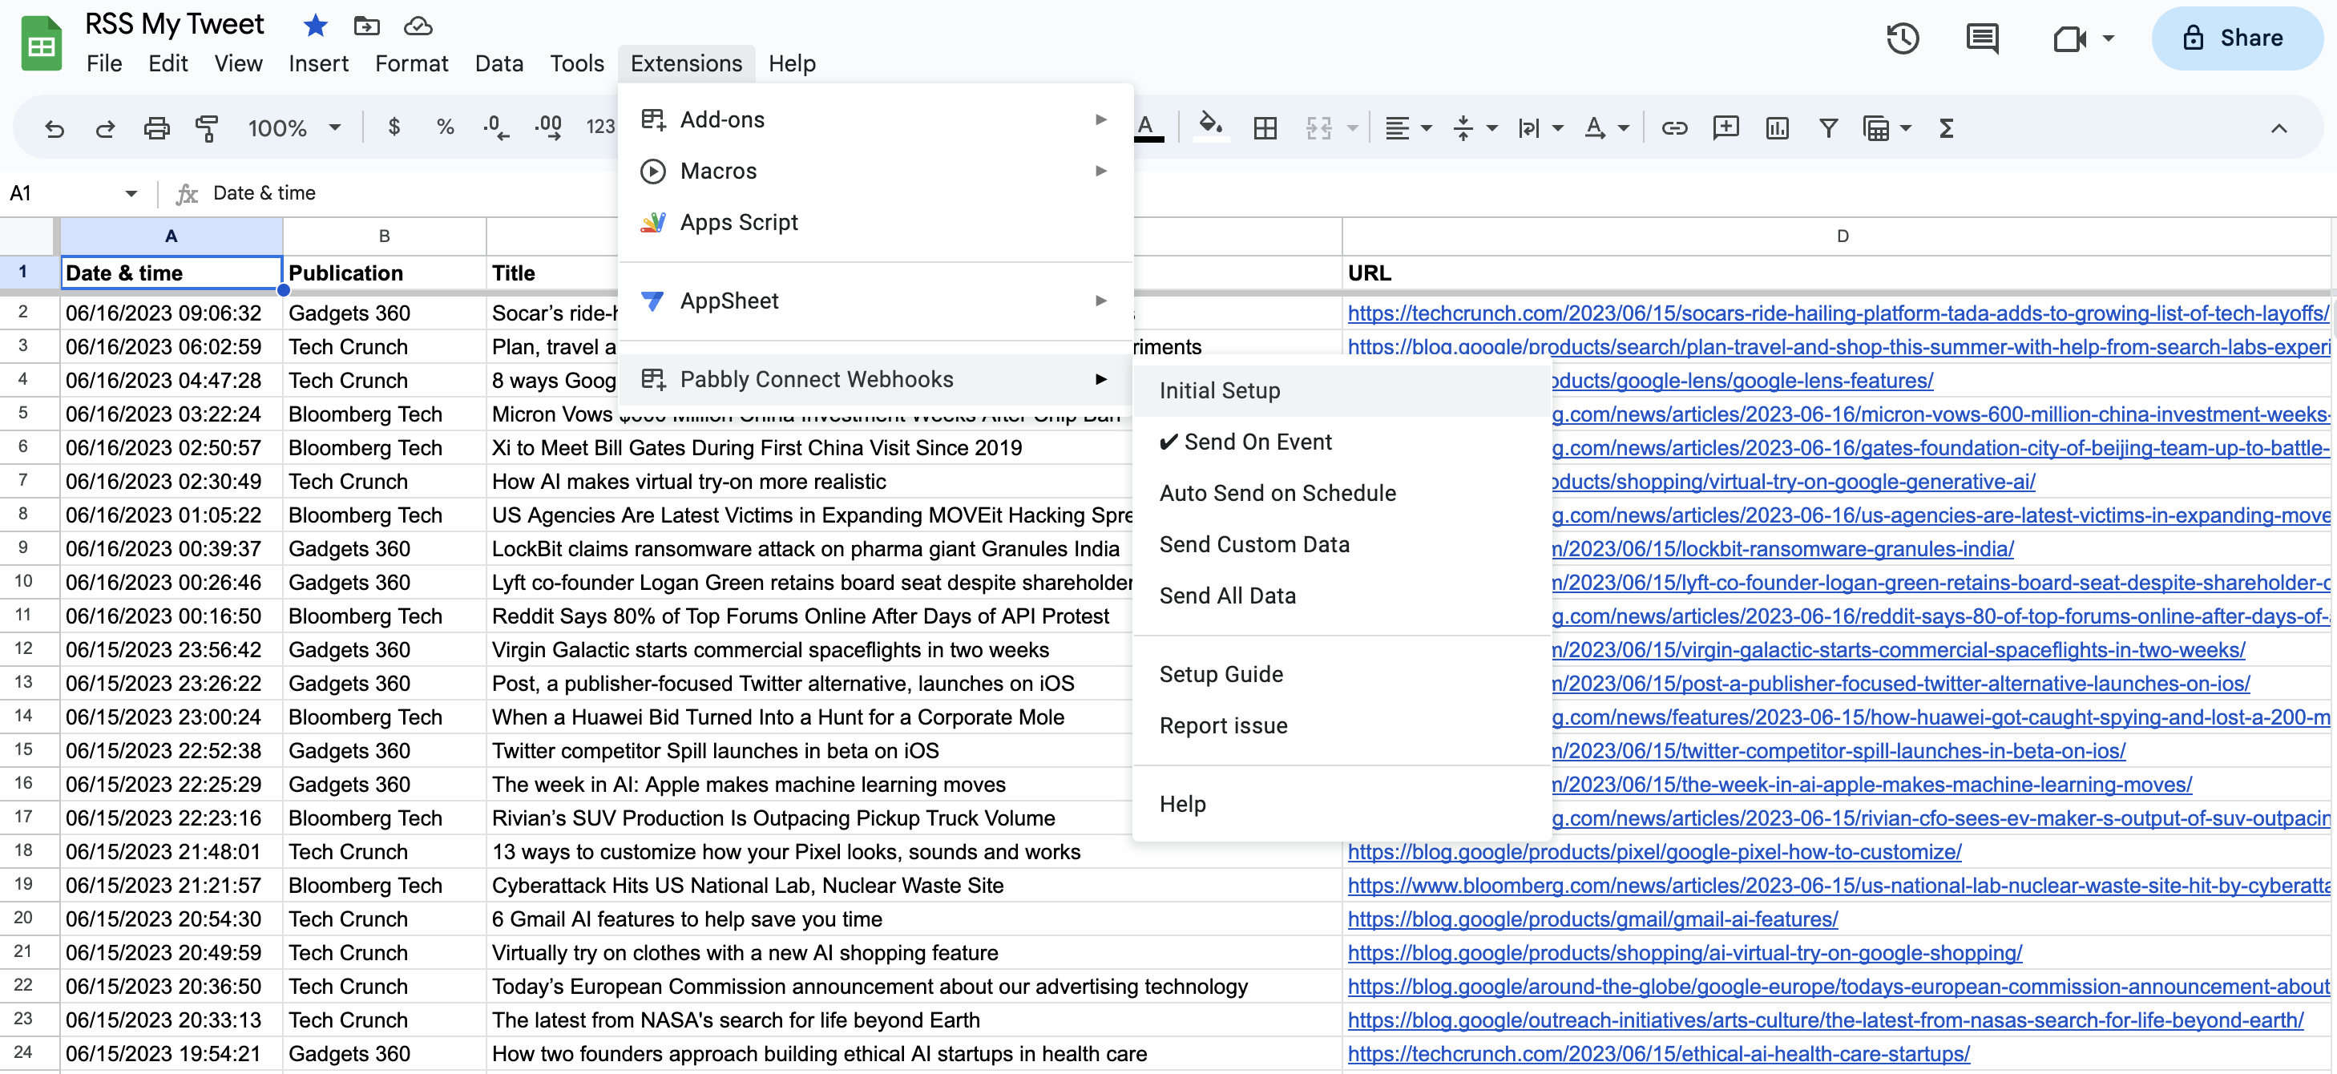Open the comments history icon
Image resolution: width=2337 pixels, height=1074 pixels.
click(x=1982, y=38)
